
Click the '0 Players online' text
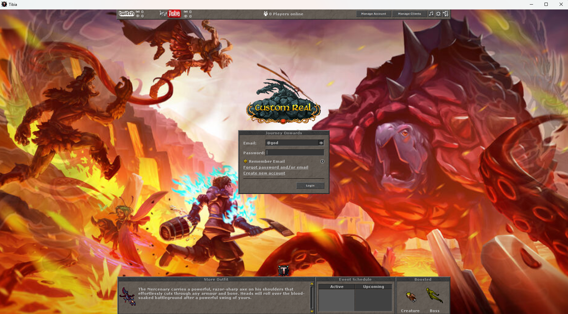(x=286, y=14)
